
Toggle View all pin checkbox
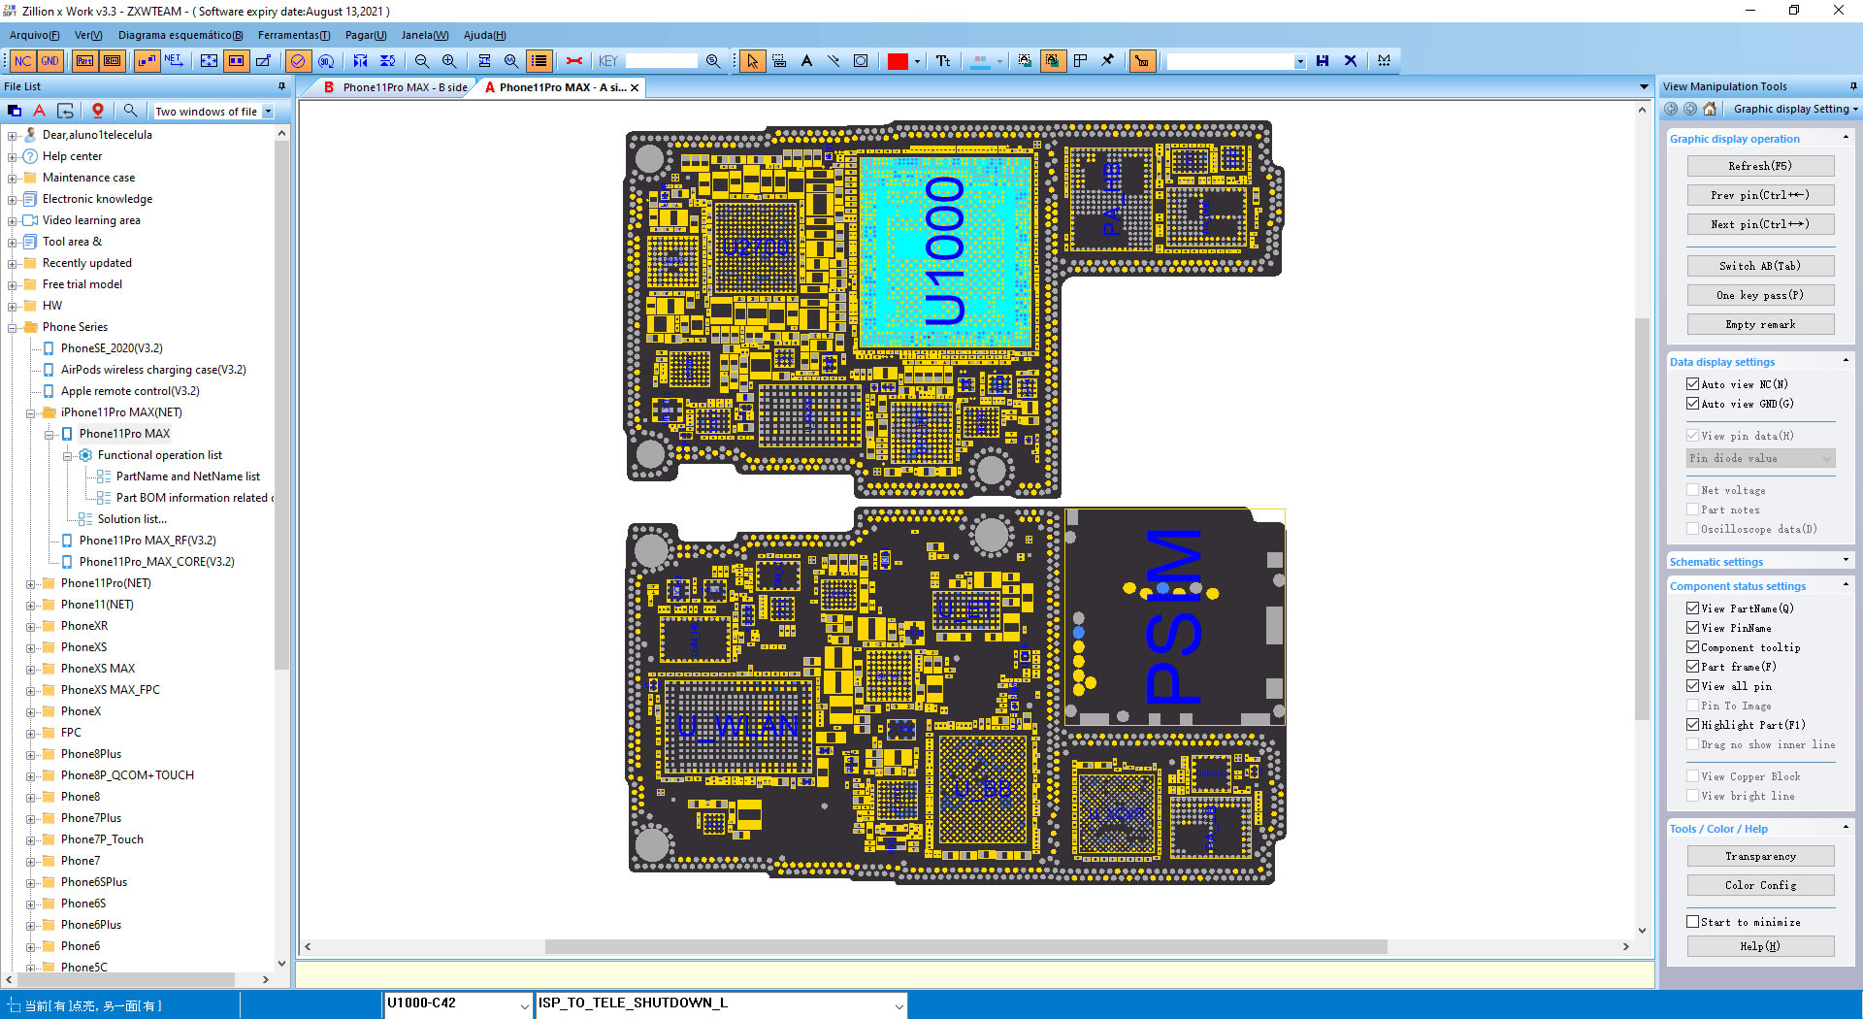click(x=1692, y=686)
